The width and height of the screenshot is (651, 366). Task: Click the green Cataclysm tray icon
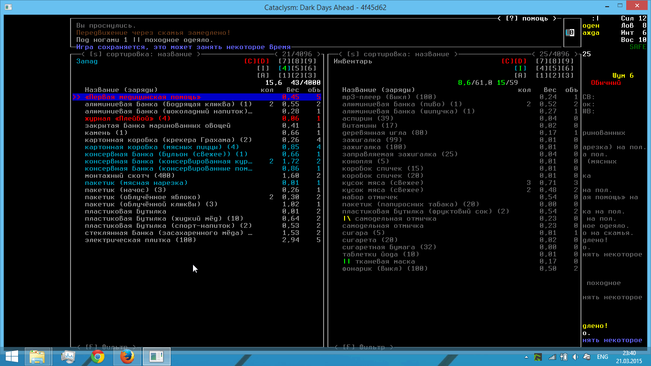[x=538, y=357]
